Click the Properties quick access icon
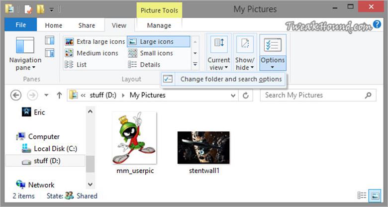The image size is (388, 207). pos(28,9)
